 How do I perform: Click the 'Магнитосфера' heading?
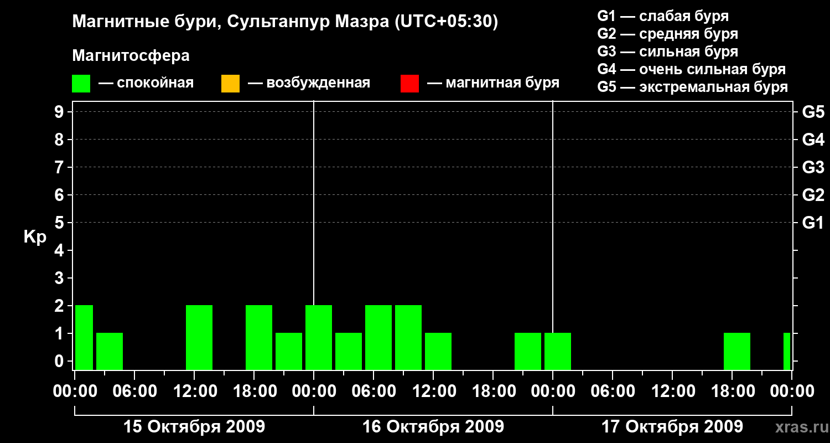(131, 56)
